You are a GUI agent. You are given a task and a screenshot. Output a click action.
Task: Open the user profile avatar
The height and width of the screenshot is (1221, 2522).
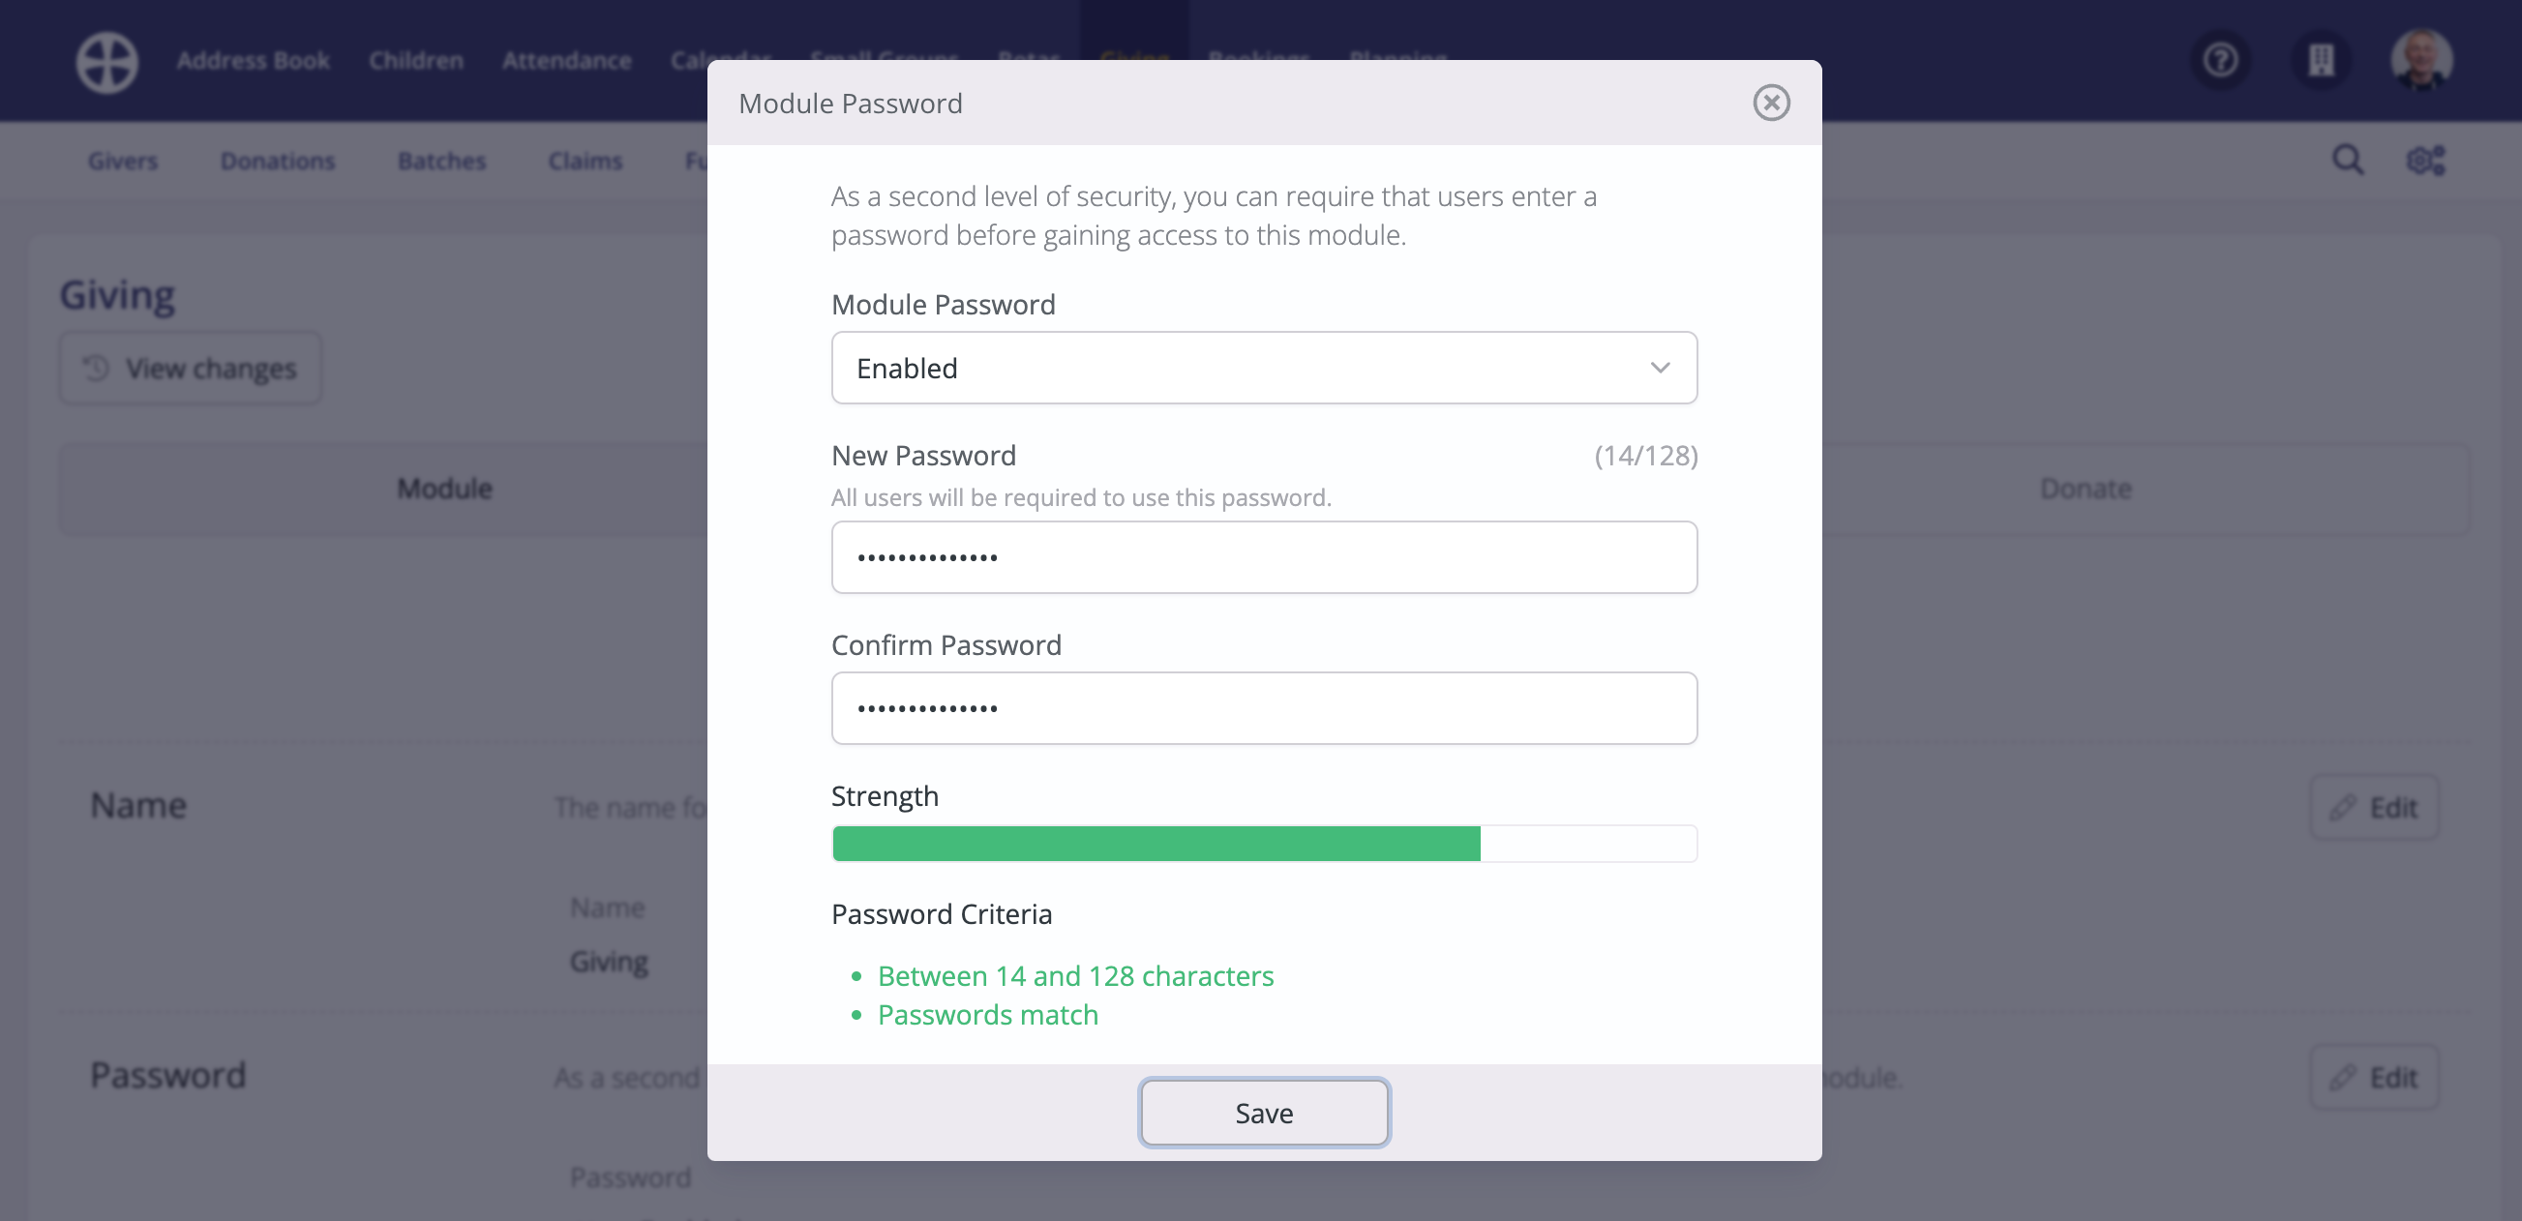(x=2420, y=60)
